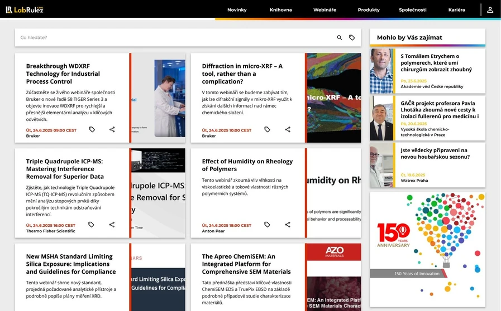Image resolution: width=501 pixels, height=311 pixels.
Task: Open 'Breakthrough WDXRF Technology for Industrial Process Control' title
Action: [x=63, y=74]
